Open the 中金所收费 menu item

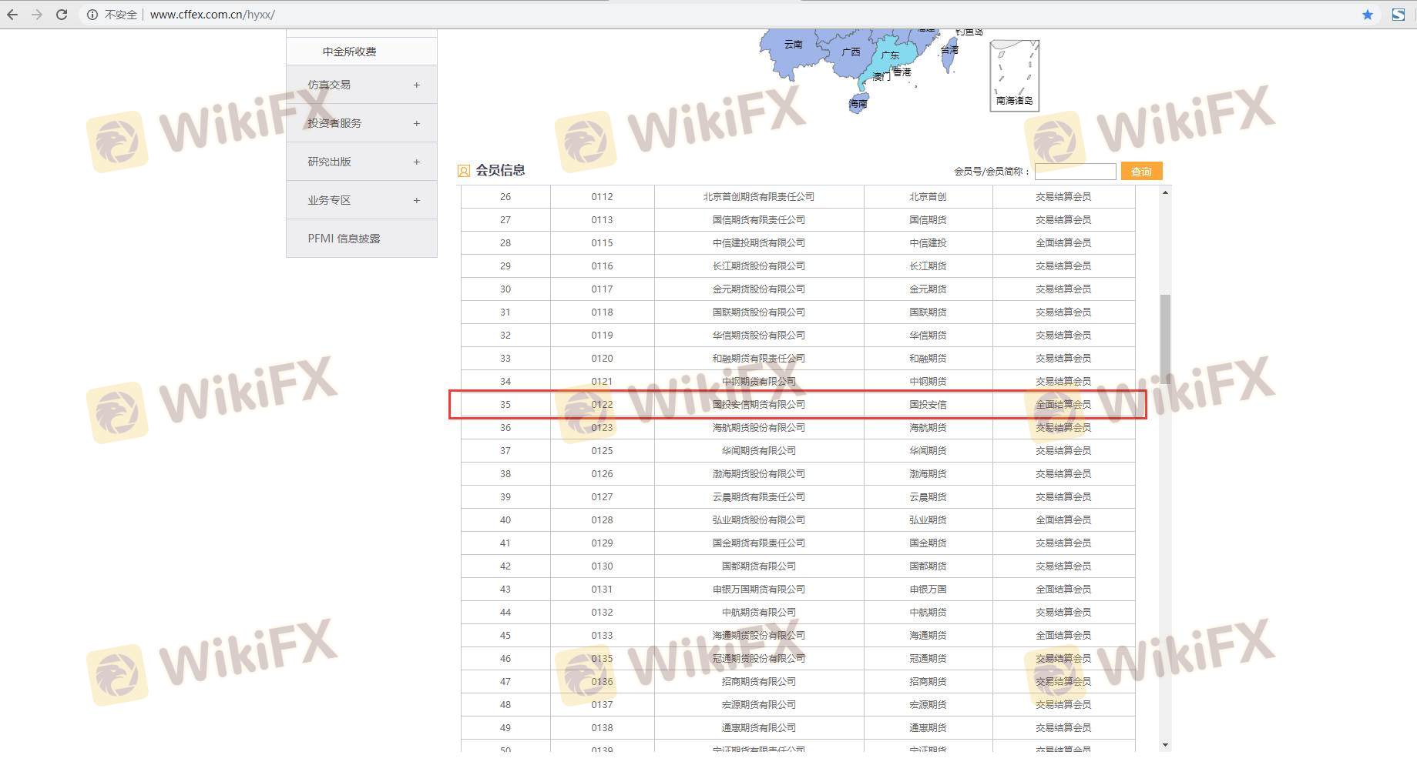point(349,52)
